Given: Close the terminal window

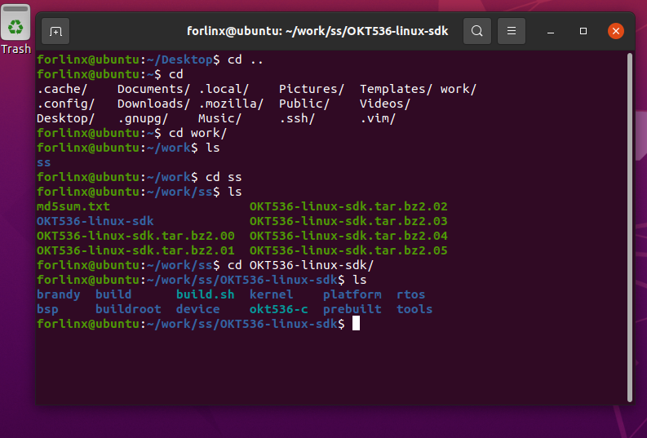Looking at the screenshot, I should (616, 31).
